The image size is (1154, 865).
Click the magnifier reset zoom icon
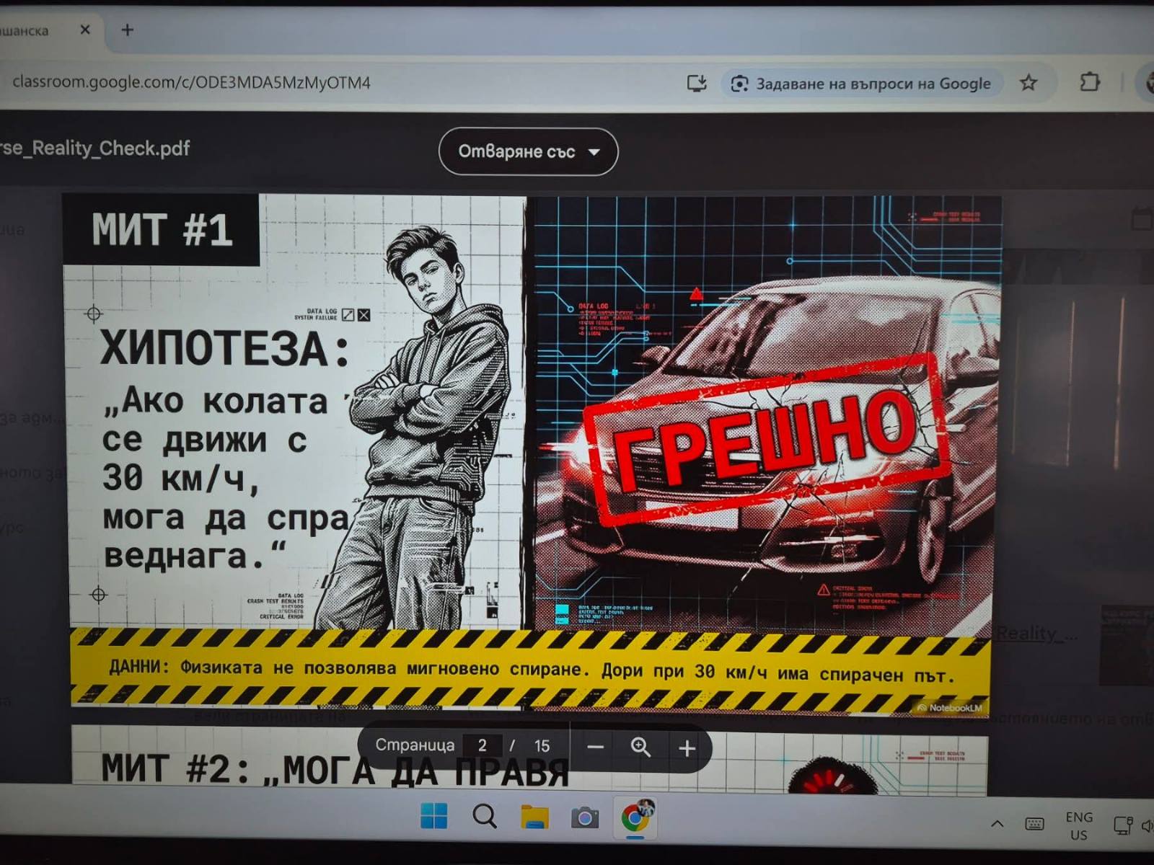(x=640, y=748)
